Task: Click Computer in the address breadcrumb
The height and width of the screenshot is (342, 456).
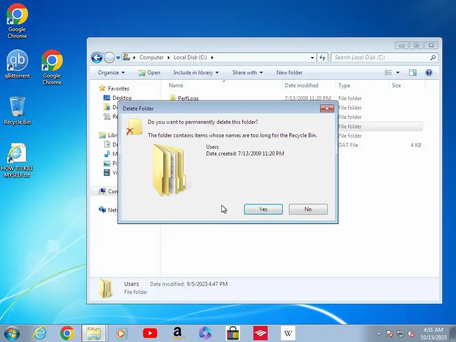Action: pyautogui.click(x=151, y=57)
